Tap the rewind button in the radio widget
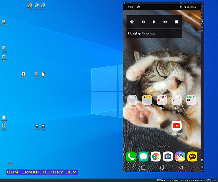The width and height of the screenshot is (218, 182). [143, 22]
